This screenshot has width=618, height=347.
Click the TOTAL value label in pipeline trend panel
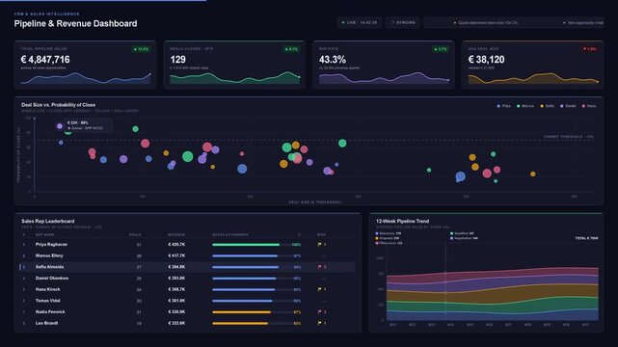point(586,238)
